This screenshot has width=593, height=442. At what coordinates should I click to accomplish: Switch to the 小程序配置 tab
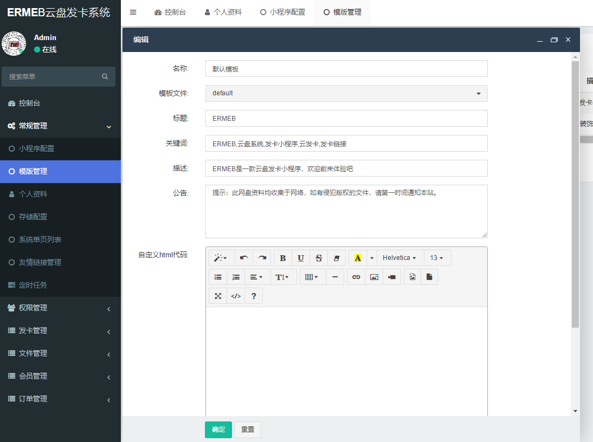click(282, 12)
